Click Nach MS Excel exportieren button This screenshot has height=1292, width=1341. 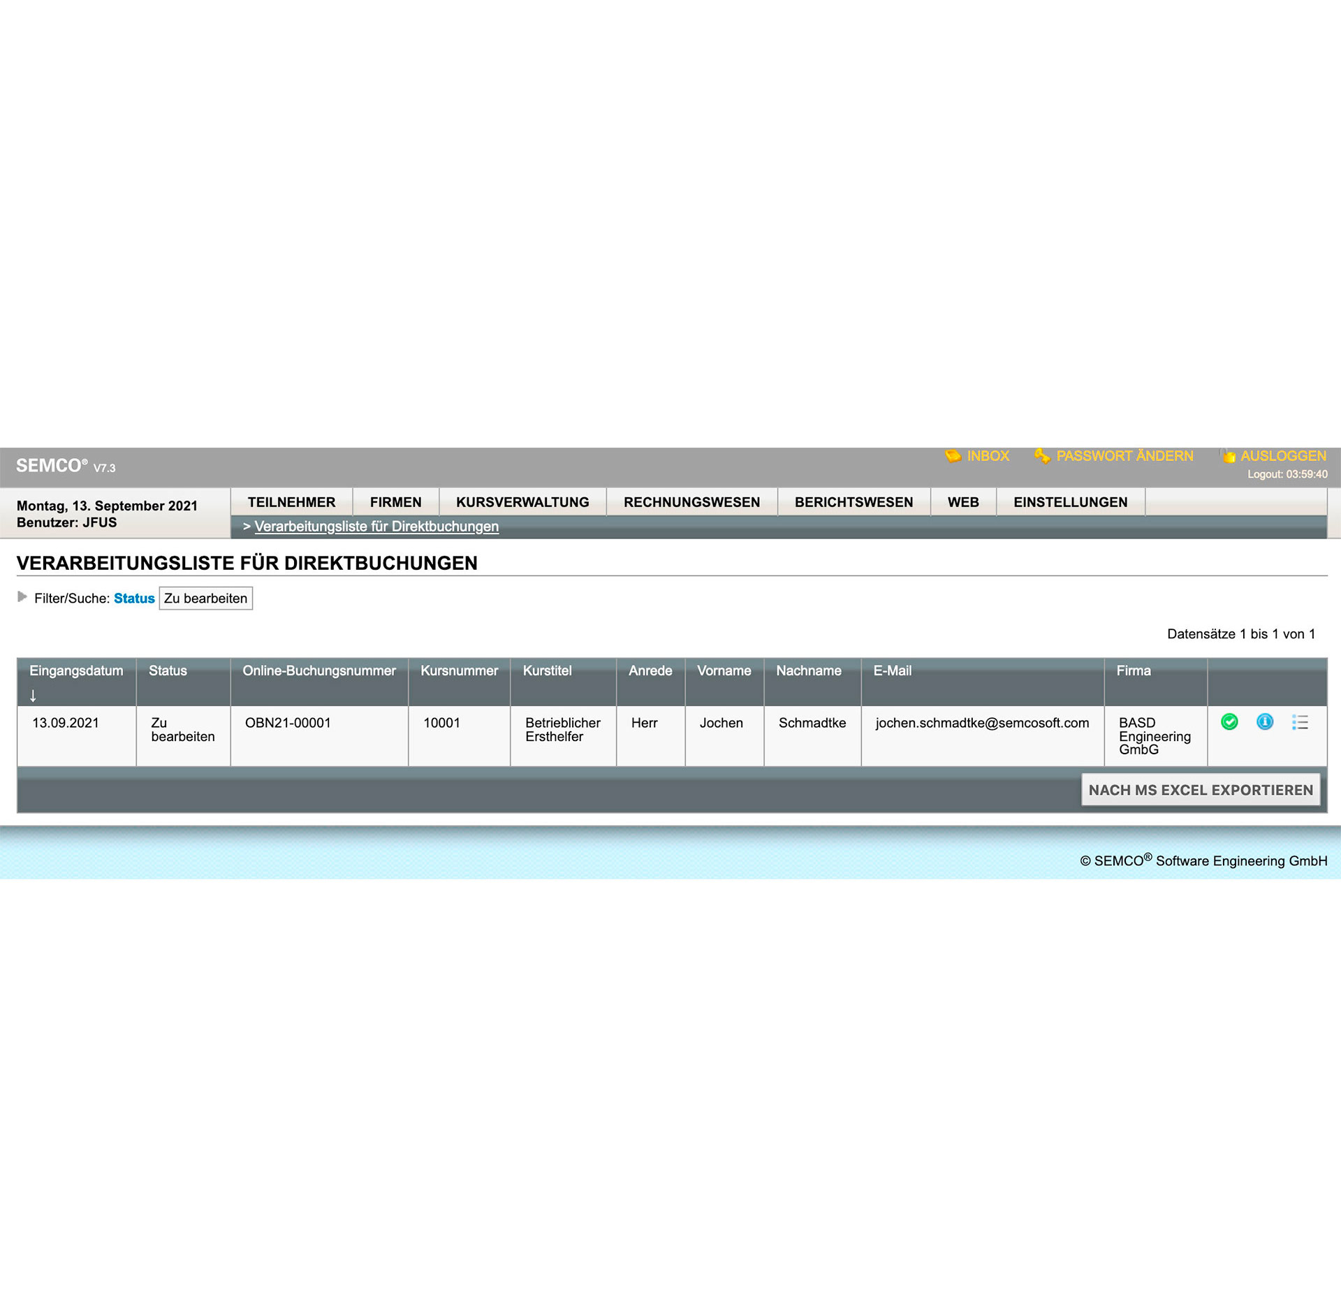tap(1201, 790)
